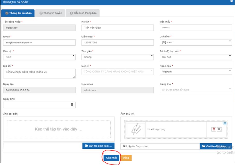Click the avatar file drop zone area
Viewport: 235px width, 165px height.
pyautogui.click(x=58, y=129)
